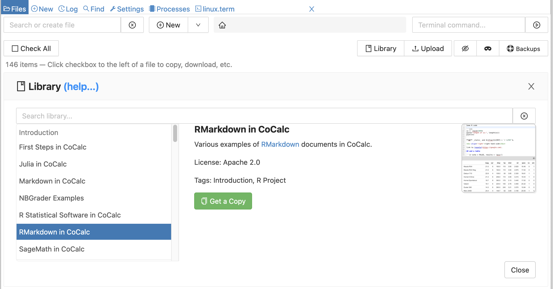
Task: Run terminal command play icon
Action: (536, 25)
